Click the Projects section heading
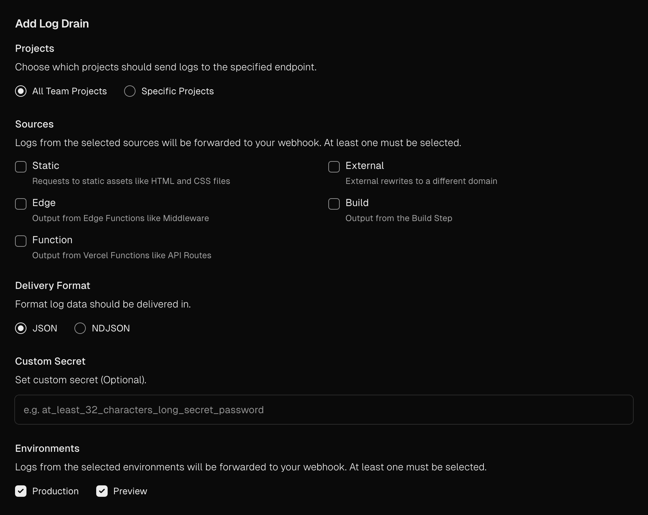The width and height of the screenshot is (648, 515). (35, 48)
